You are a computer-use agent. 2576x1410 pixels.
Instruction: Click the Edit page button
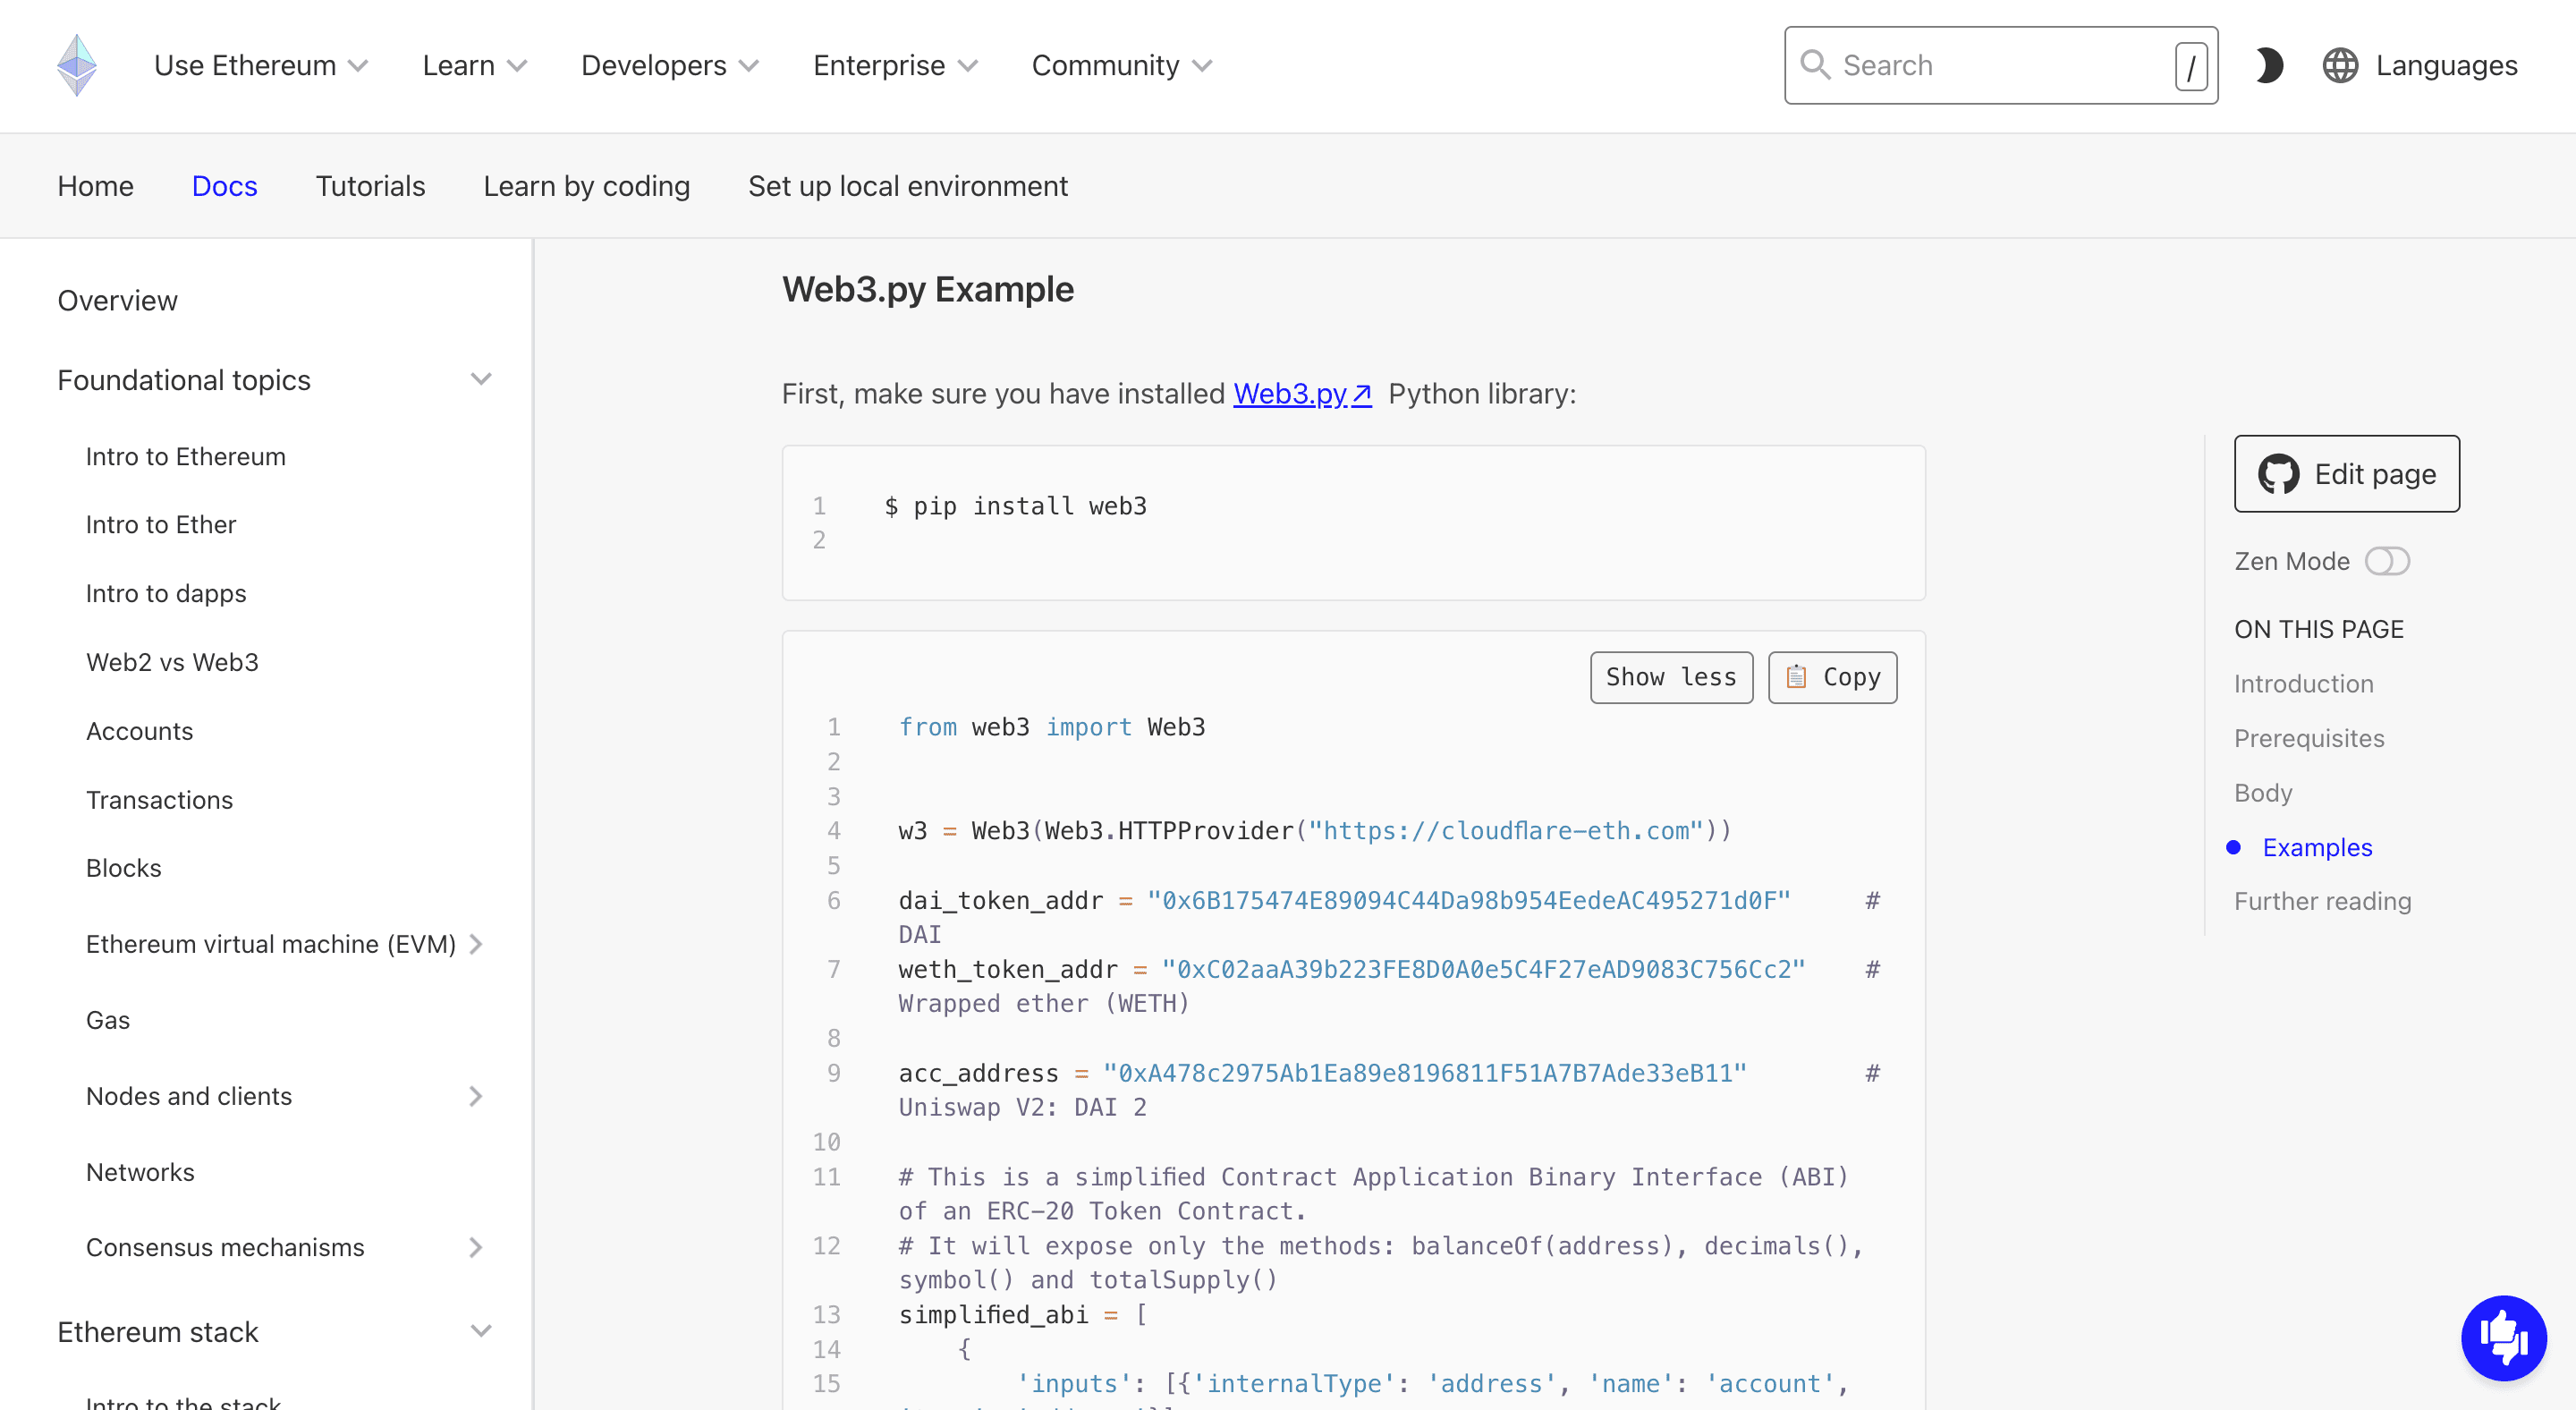point(2347,474)
